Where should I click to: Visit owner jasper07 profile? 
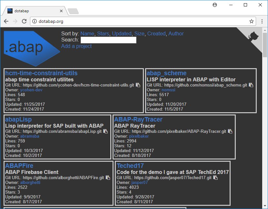[139, 182]
